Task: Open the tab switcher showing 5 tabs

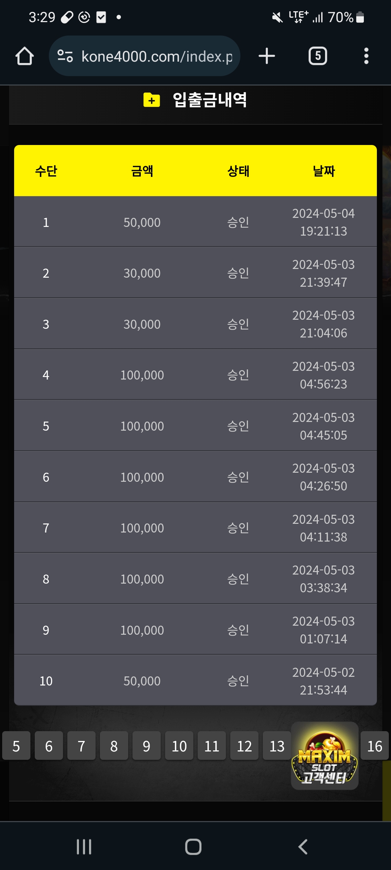Action: (318, 56)
